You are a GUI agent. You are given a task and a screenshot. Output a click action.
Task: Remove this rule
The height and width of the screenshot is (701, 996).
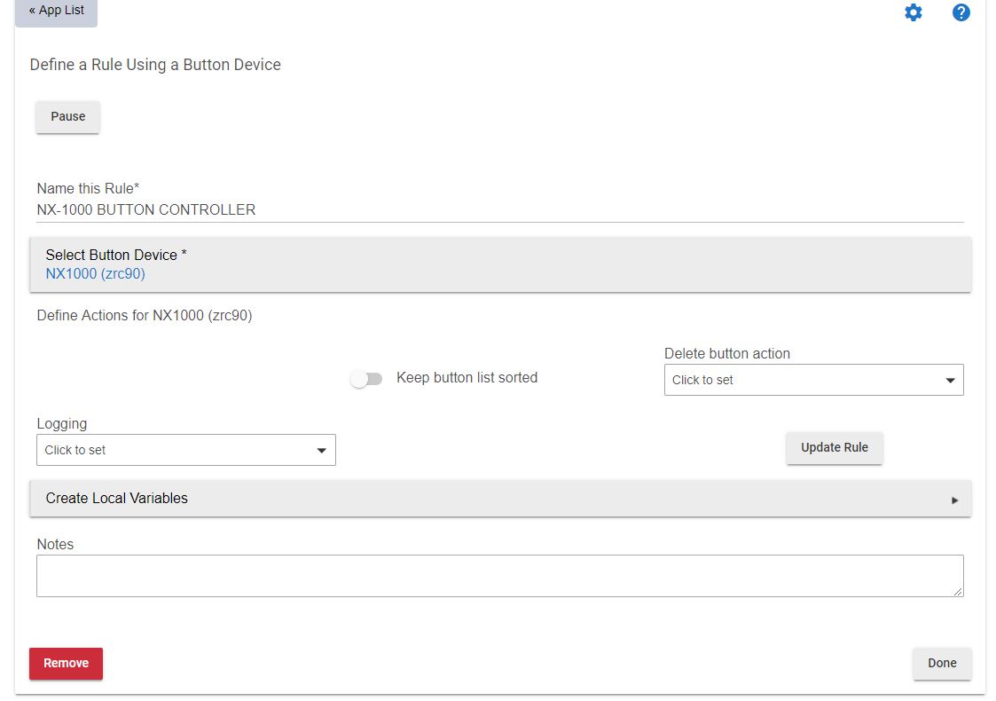point(66,663)
